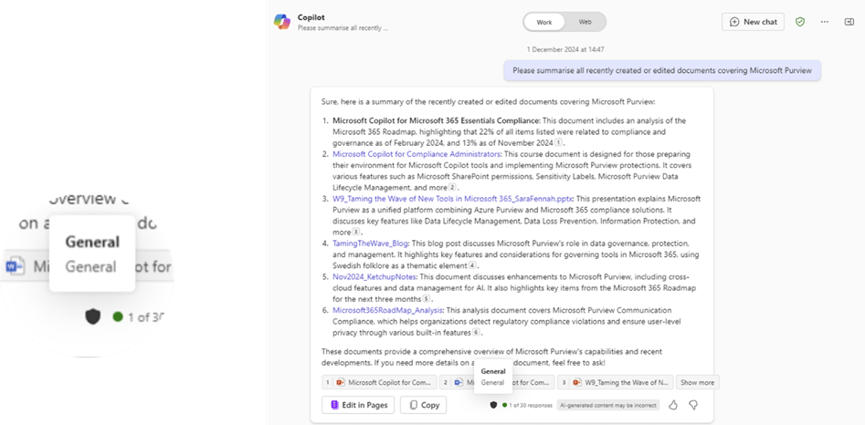Open reference 1 Microsoft Copilot for Com... chip
The height and width of the screenshot is (425, 865).
379,382
